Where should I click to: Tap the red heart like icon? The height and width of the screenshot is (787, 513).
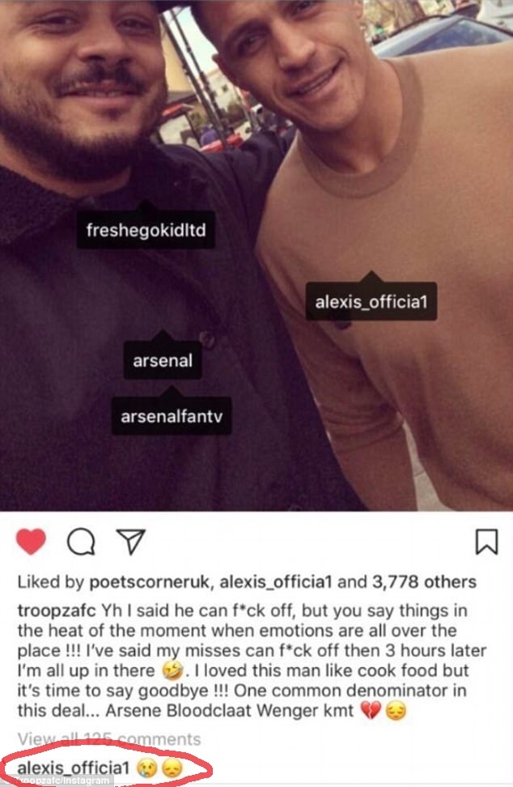pyautogui.click(x=31, y=542)
